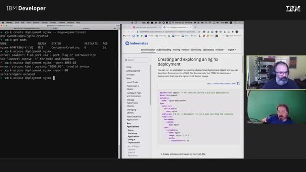Image resolution: width=306 pixels, height=172 pixels.
Task: Open a new browser tab with the plus icon
Action: coord(195,27)
